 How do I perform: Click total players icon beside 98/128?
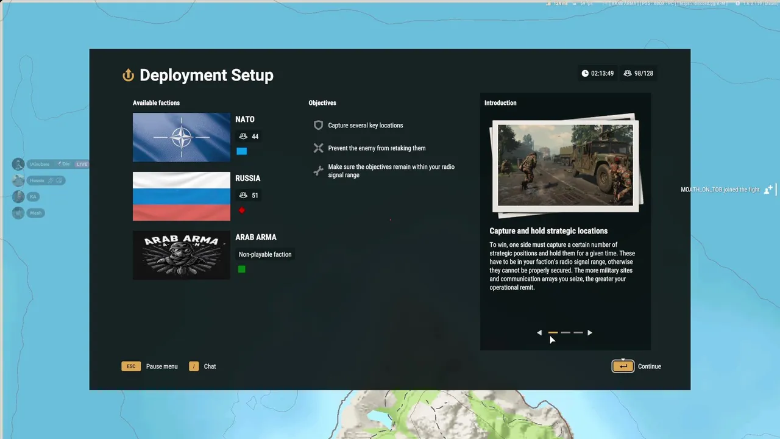tap(628, 73)
